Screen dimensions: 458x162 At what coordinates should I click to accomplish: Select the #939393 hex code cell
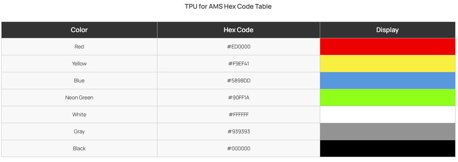239,131
